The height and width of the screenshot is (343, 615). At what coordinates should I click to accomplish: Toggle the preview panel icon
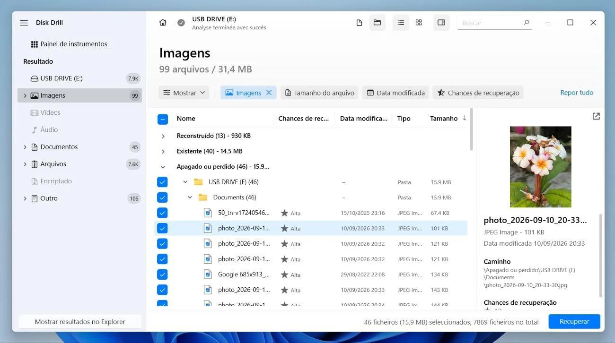coord(441,23)
